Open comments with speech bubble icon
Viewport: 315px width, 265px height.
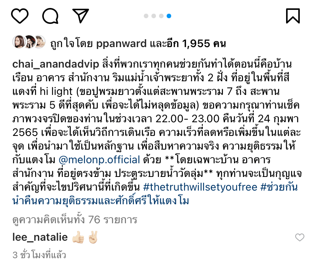click(50, 16)
